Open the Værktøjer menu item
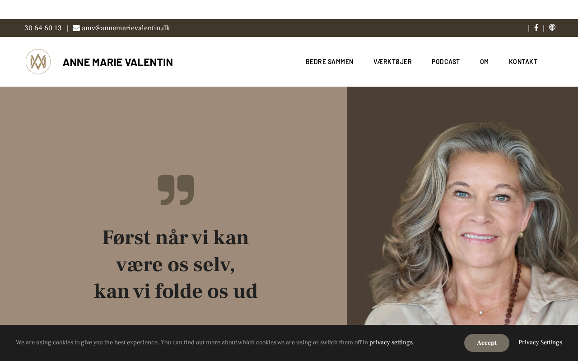This screenshot has height=361, width=578. pos(392,62)
